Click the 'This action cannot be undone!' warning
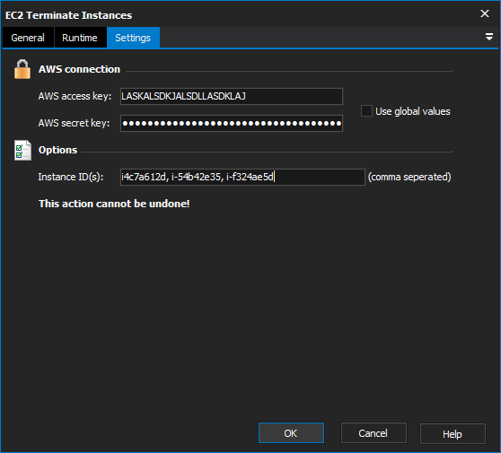The width and height of the screenshot is (501, 453). pos(114,204)
